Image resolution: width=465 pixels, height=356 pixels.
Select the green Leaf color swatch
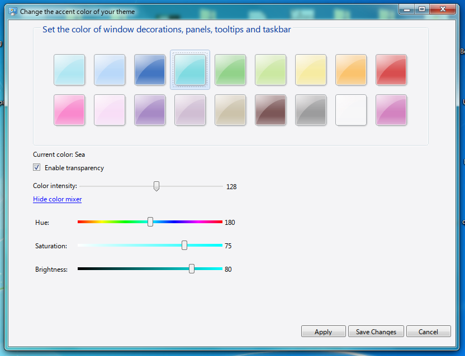230,70
